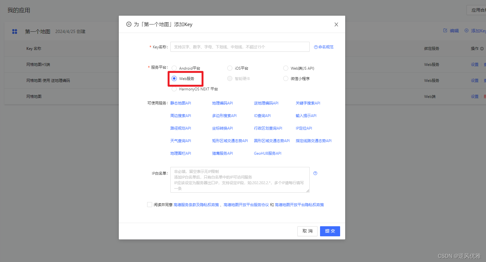Open the 猎鹰服务API link

[222, 153]
